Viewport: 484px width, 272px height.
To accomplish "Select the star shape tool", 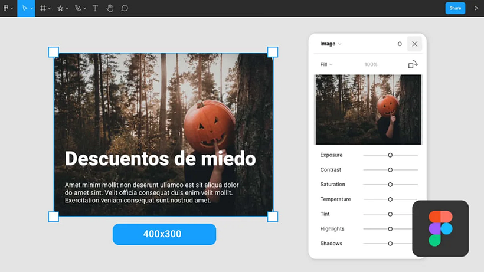I will (60, 8).
